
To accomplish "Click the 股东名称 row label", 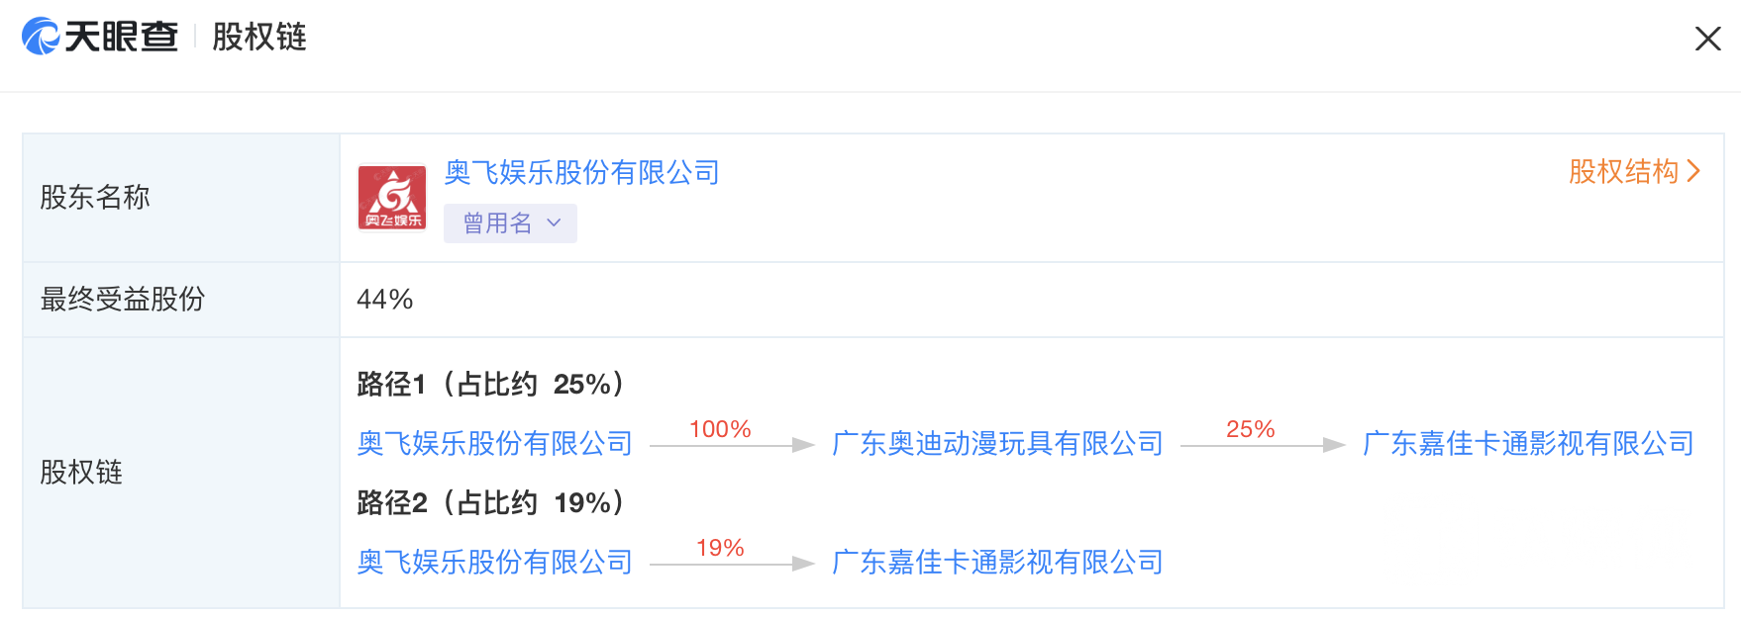I will pos(95,198).
